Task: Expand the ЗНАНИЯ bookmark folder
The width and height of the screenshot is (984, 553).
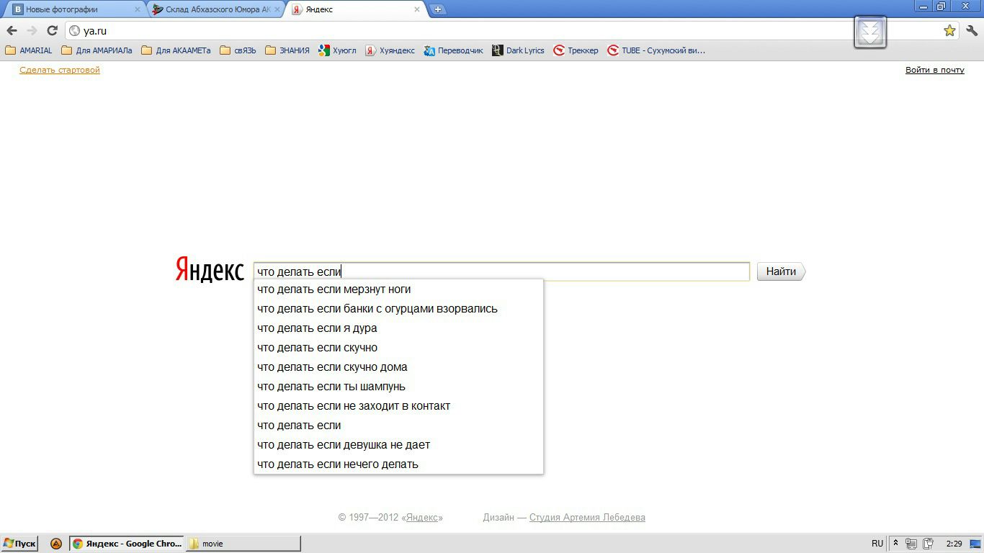Action: 287,50
